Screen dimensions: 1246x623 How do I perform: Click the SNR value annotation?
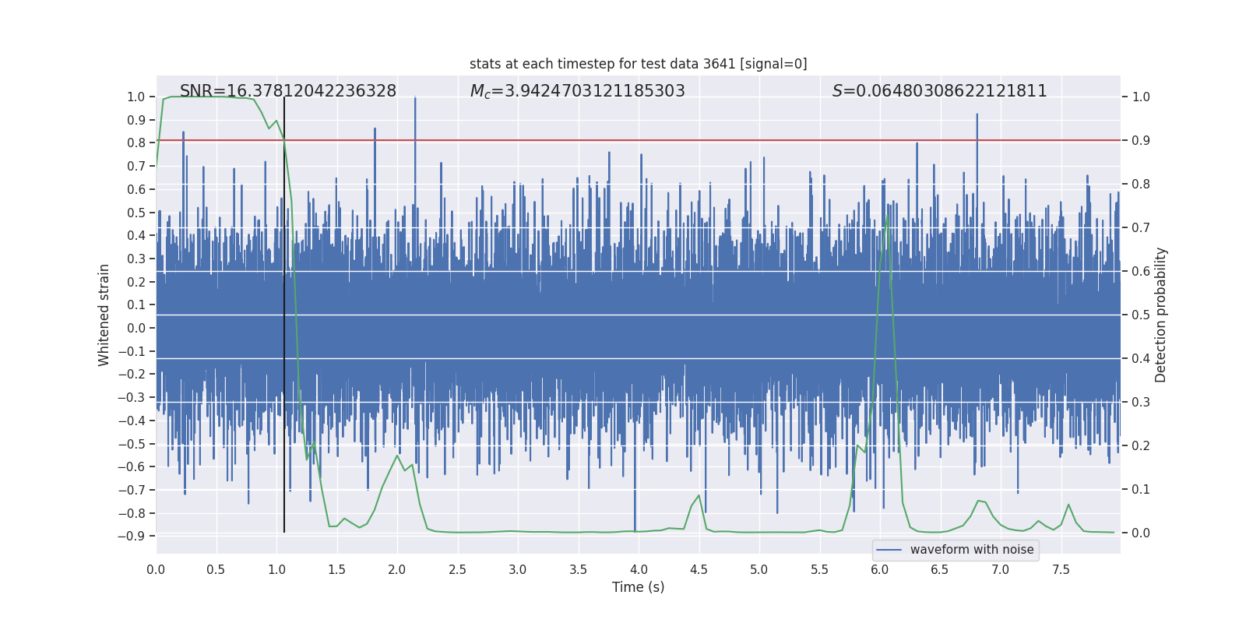point(288,91)
